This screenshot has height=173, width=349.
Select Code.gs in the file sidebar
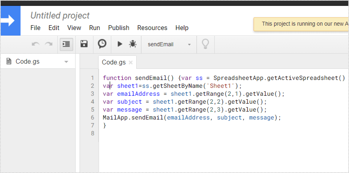click(x=27, y=62)
